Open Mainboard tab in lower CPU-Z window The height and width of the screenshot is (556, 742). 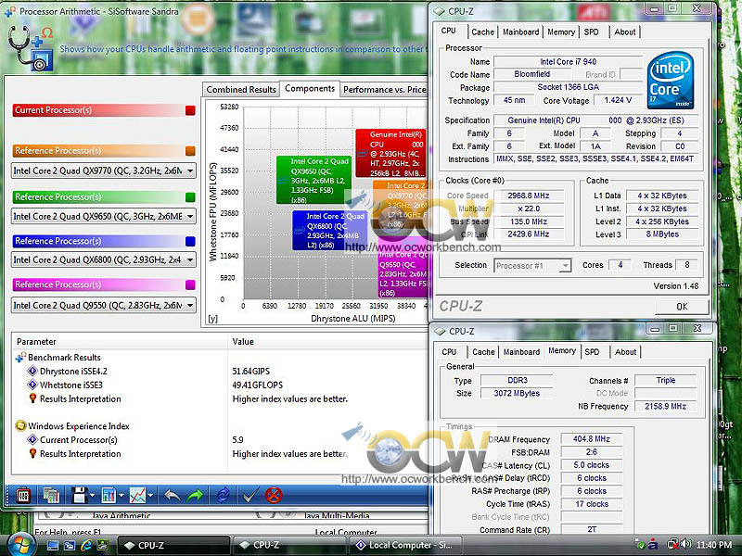(x=521, y=352)
